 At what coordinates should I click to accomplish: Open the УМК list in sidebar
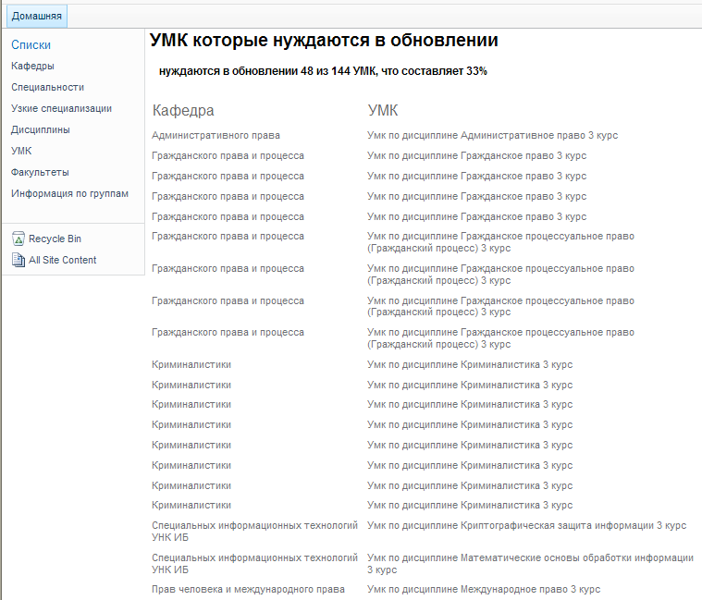pyautogui.click(x=21, y=151)
